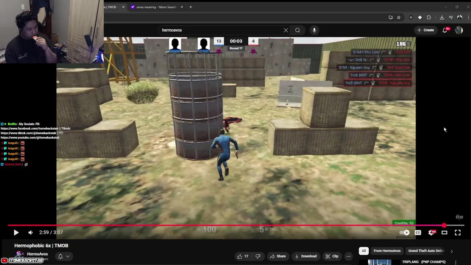471x265 pixels.
Task: Click the 2:59 / 3:07 time display
Action: (51, 233)
